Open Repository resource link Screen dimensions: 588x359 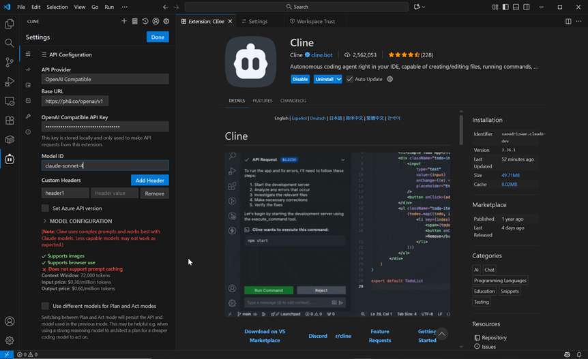pos(494,338)
